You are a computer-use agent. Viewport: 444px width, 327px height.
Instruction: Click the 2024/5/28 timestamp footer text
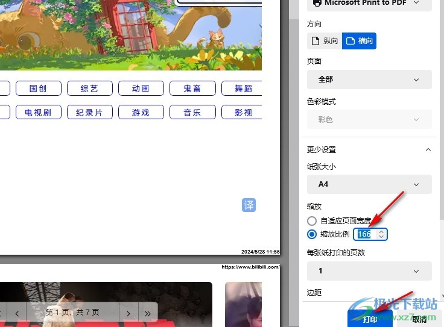point(260,252)
